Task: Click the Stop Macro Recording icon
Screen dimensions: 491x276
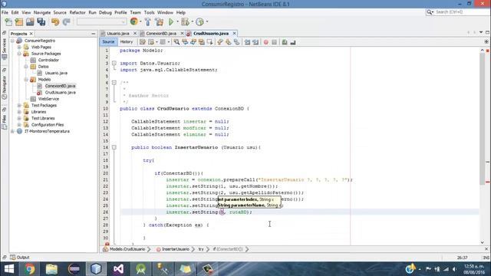Action: [275, 42]
